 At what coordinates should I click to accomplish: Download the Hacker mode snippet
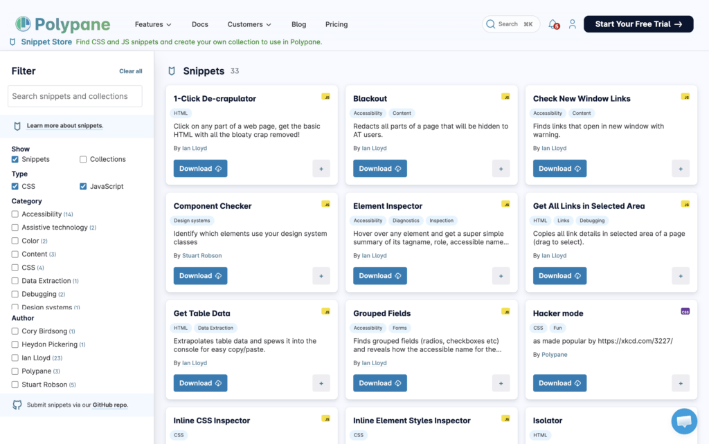[x=559, y=383]
